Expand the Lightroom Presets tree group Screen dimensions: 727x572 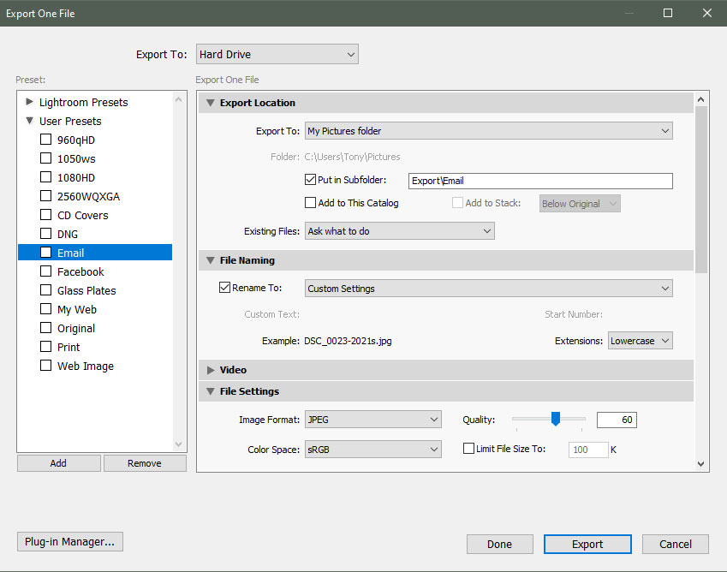pyautogui.click(x=30, y=102)
